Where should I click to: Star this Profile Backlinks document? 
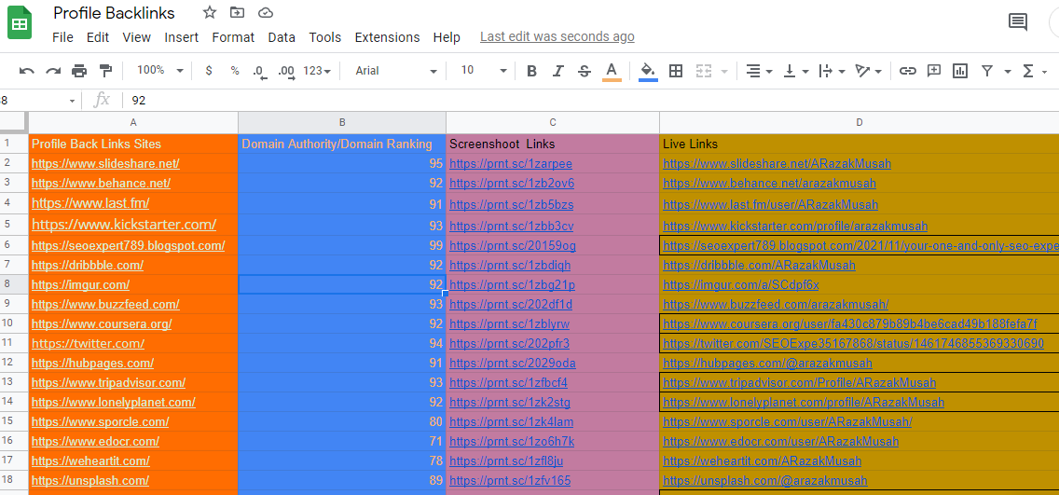[210, 13]
